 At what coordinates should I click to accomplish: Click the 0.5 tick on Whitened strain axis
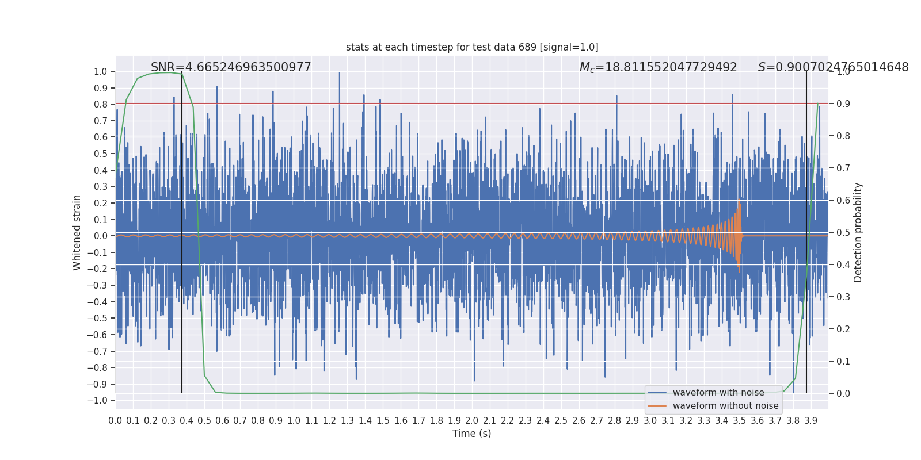point(101,154)
